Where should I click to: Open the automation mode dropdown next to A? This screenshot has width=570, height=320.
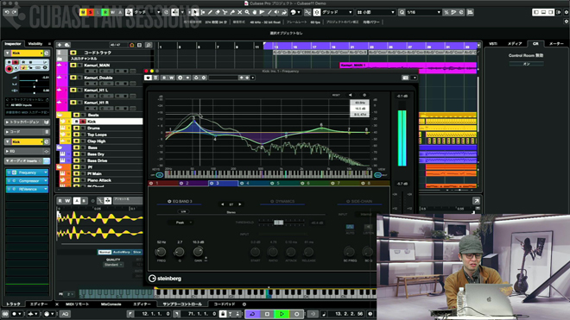(x=147, y=12)
